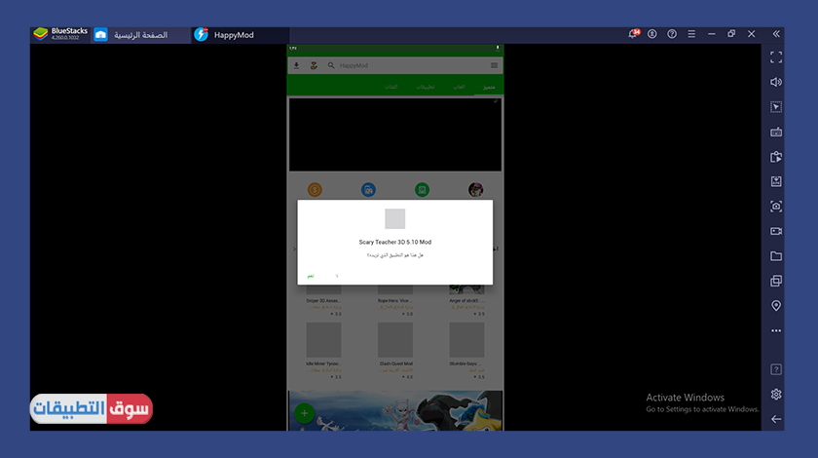The height and width of the screenshot is (458, 818).
Task: Open sidebar help icon near bottom
Action: click(776, 369)
